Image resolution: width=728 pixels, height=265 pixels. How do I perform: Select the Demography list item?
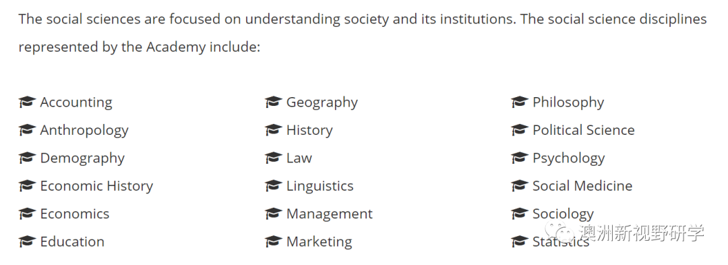(x=82, y=158)
